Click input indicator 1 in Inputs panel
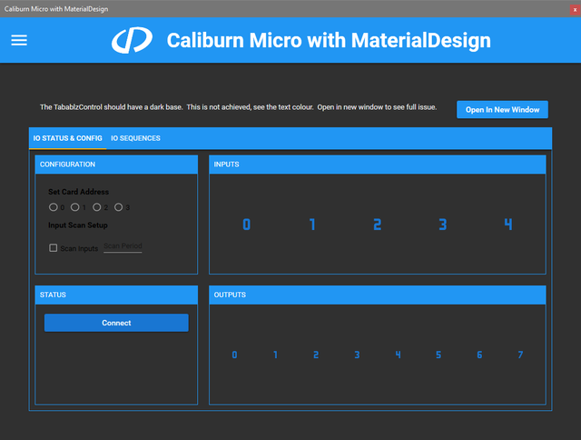Screen dimensions: 581x440 coord(312,225)
